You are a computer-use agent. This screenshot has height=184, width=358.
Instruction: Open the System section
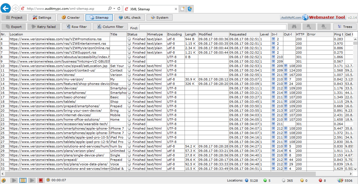pos(159,18)
